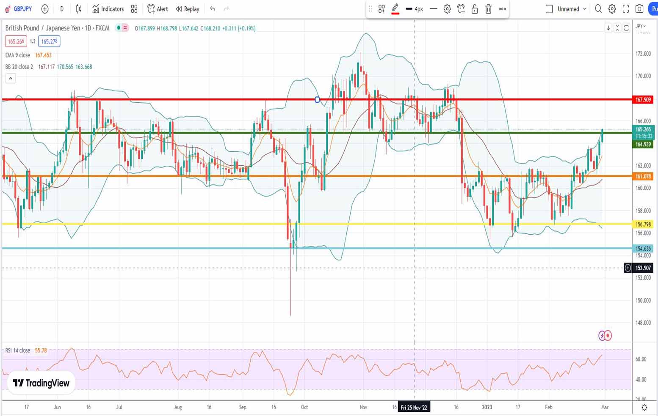Toggle the market status indicator pill
Screen dimensions: 658x416
pyautogui.click(x=122, y=28)
